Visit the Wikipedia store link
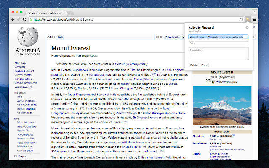Viewport: 269px width, 168px height. (24, 87)
